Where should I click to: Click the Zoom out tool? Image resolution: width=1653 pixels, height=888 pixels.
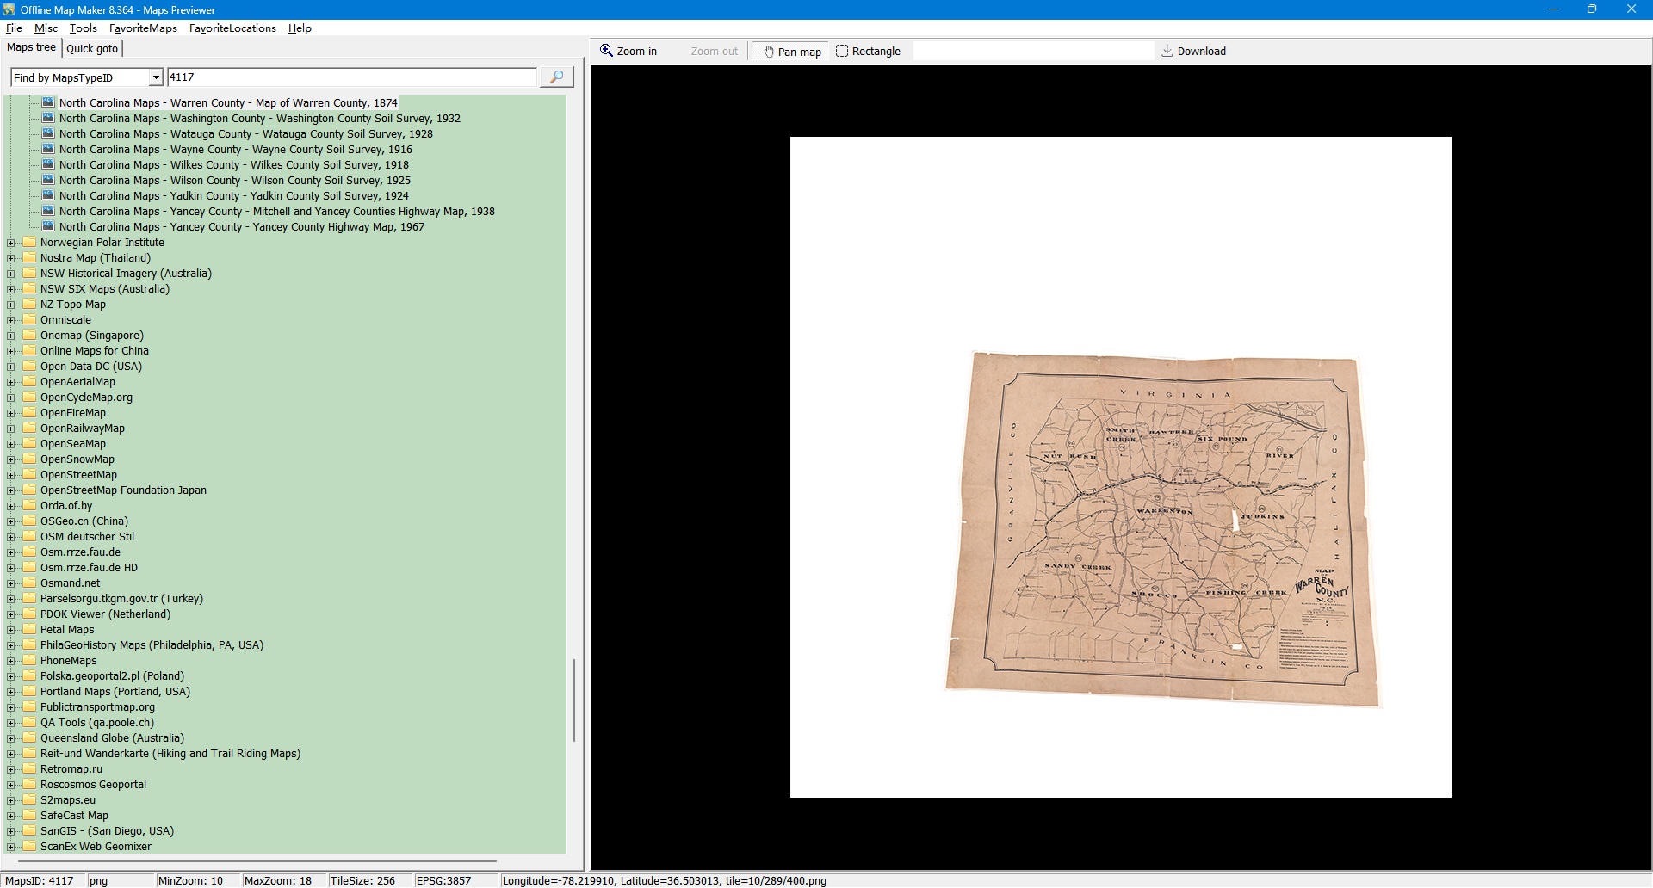tap(714, 52)
